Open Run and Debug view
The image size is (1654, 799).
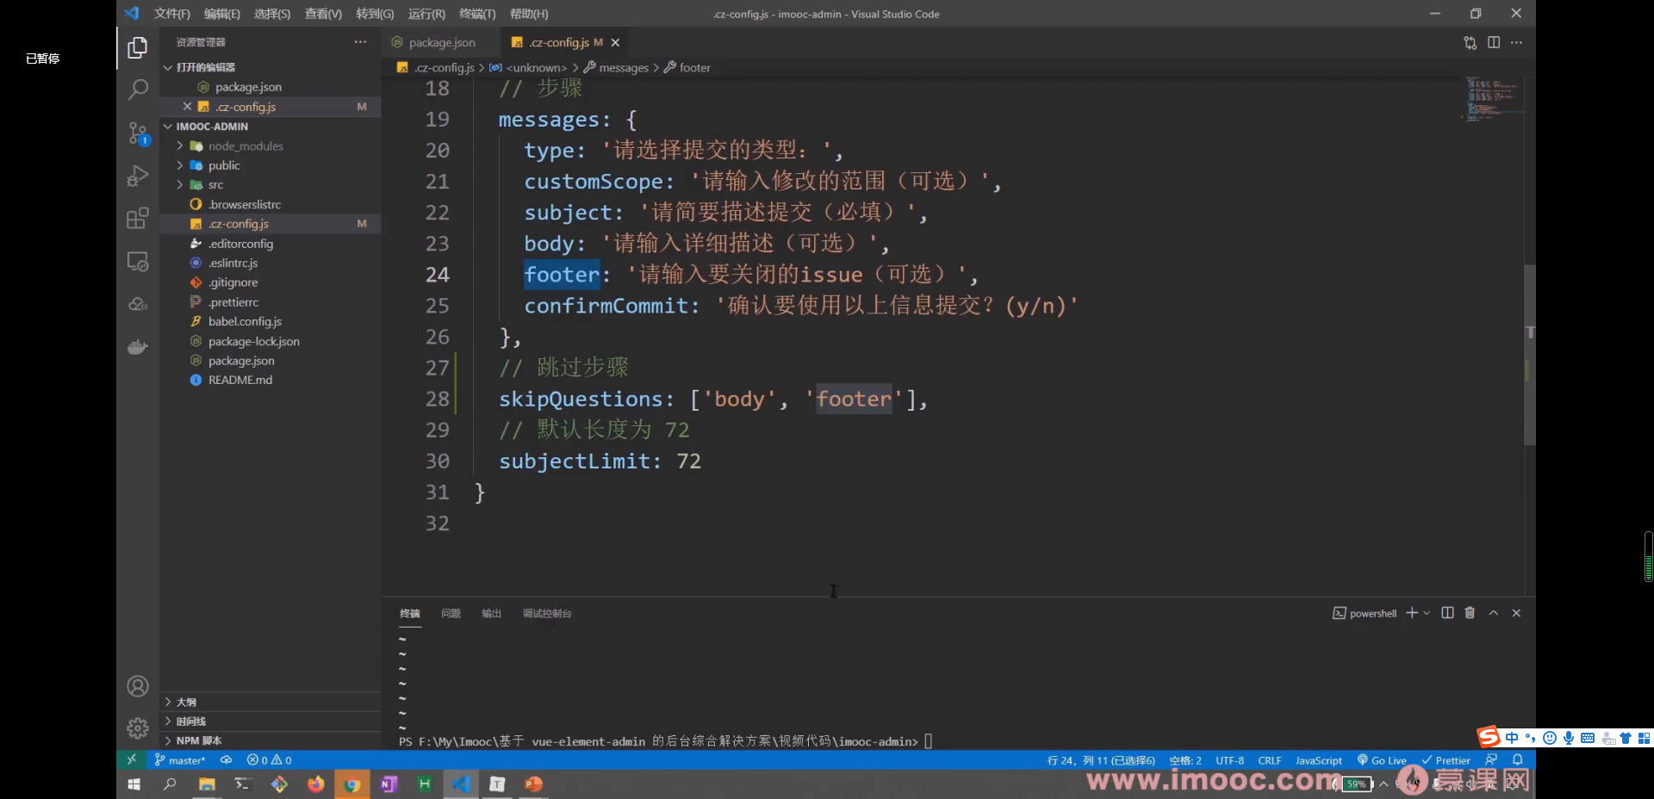pyautogui.click(x=138, y=176)
